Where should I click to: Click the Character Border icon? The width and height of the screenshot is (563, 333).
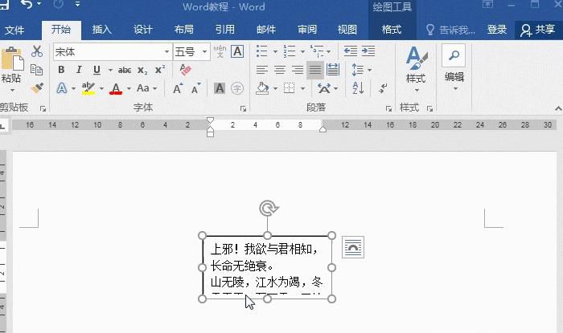[x=237, y=51]
